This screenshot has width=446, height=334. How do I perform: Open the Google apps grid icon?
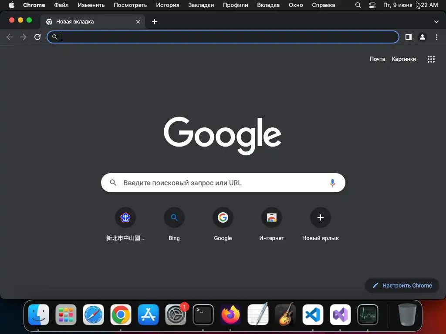431,59
